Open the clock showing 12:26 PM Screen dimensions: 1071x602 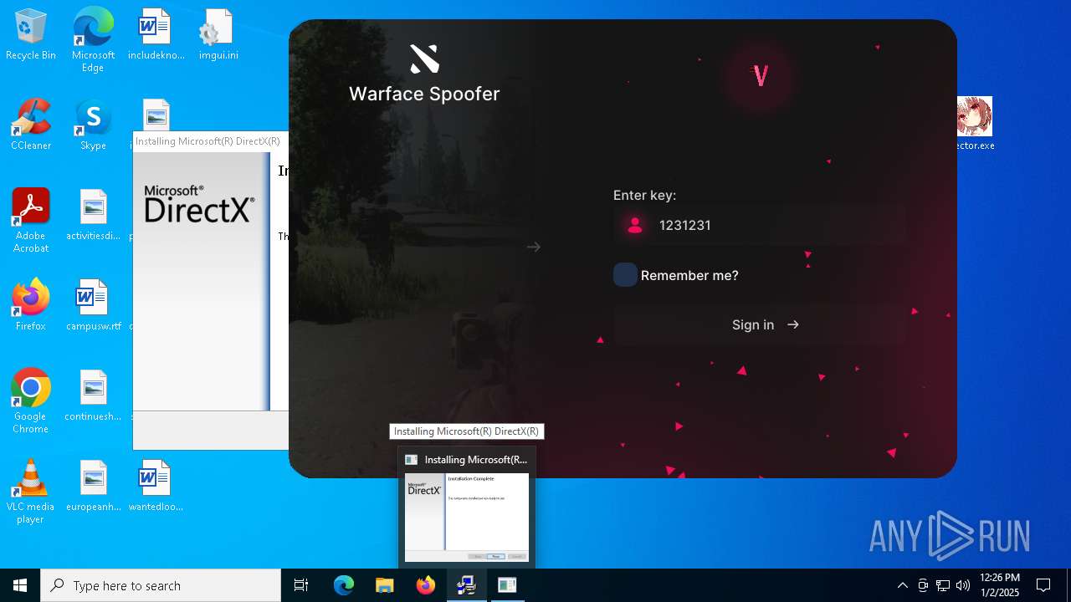[999, 585]
